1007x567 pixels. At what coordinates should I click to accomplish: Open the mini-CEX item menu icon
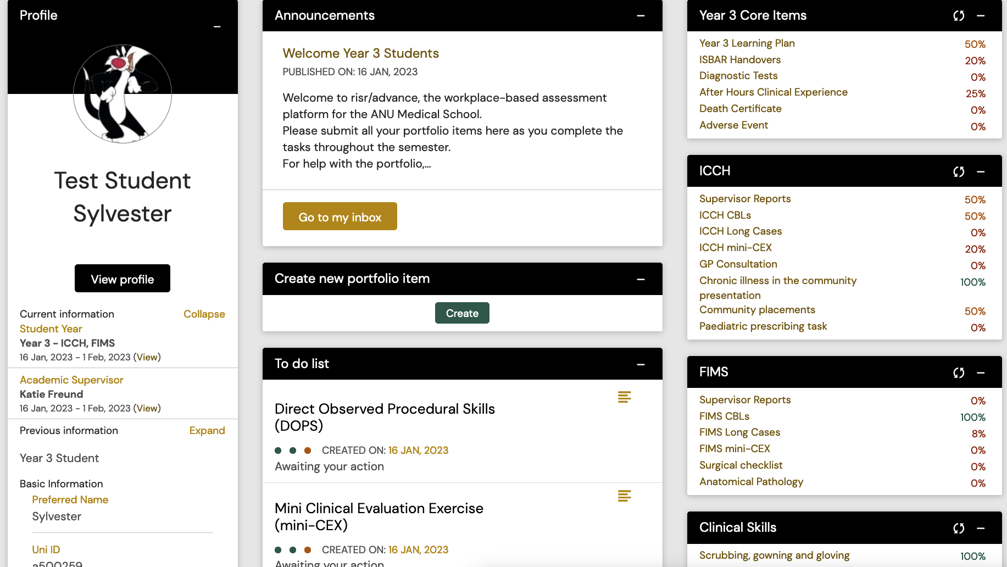[624, 496]
